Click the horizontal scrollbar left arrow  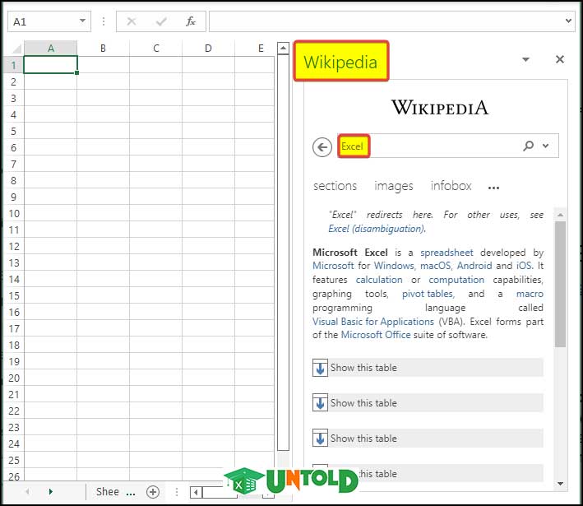(196, 493)
